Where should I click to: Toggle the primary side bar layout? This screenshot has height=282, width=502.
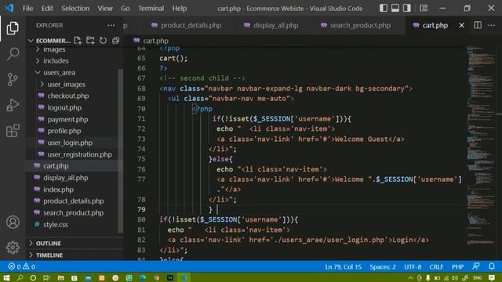tap(384, 8)
